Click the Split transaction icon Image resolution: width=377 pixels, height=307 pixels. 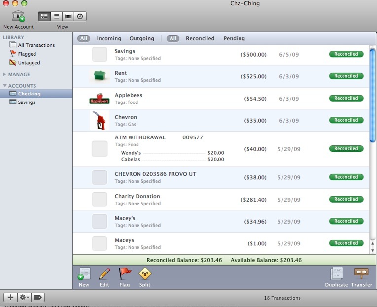[145, 273]
